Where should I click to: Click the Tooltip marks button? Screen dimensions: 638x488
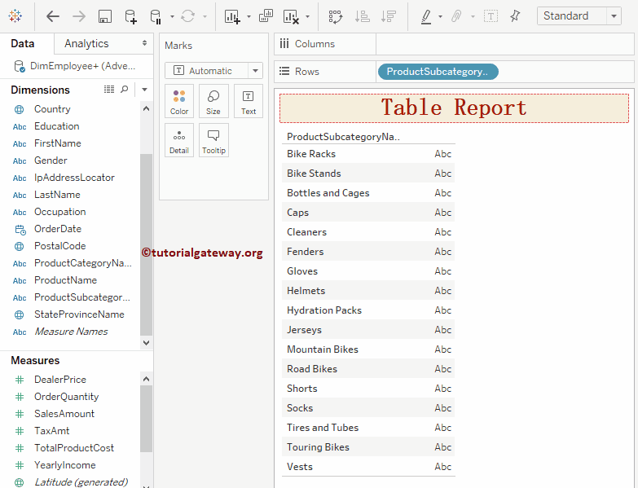(213, 141)
